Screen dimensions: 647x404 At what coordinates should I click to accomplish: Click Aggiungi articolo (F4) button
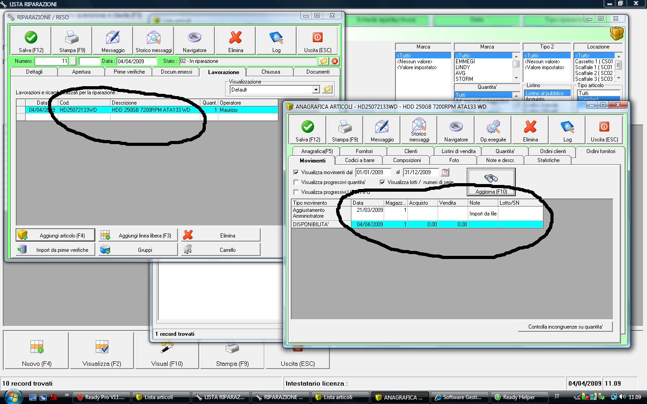point(56,235)
